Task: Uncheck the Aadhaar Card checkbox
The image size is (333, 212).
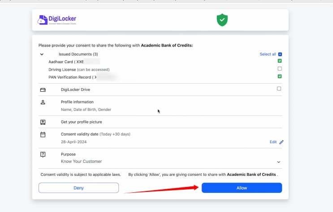Action: [280, 61]
